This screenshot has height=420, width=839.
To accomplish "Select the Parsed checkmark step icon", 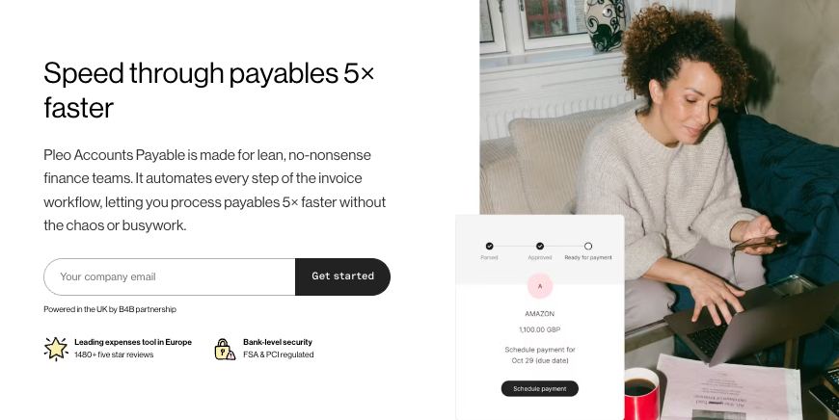I will [x=489, y=246].
